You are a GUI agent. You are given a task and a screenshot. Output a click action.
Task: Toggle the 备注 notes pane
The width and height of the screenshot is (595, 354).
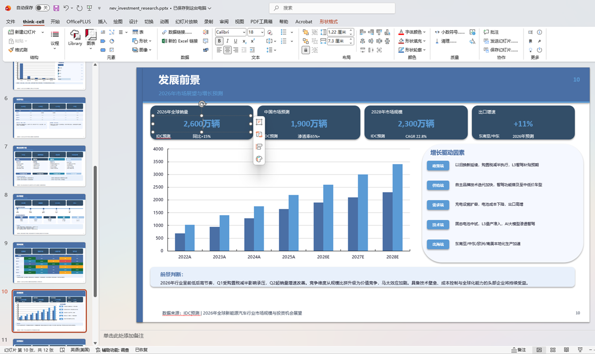519,350
